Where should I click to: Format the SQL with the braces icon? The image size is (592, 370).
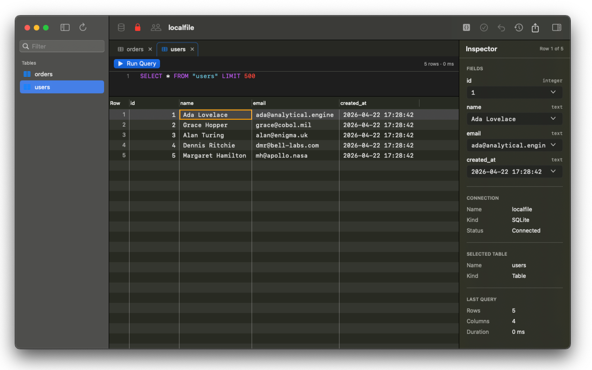click(x=466, y=27)
